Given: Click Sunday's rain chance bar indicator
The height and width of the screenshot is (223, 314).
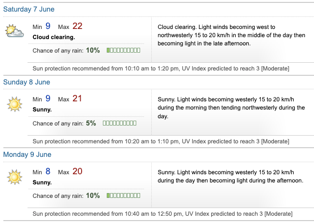Looking at the screenshot, I should (119, 123).
